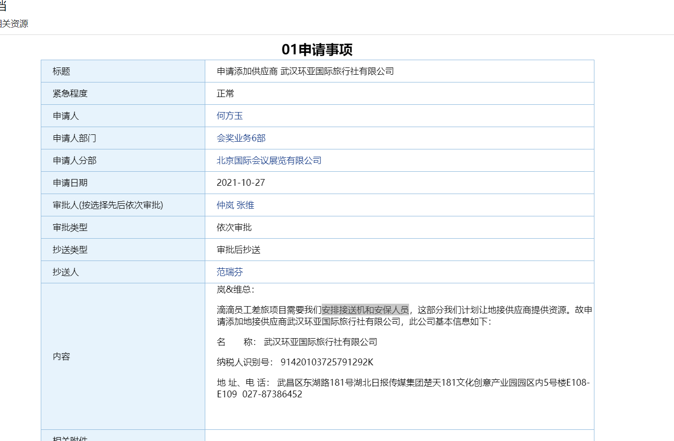
Task: Click the title value starting with 申请添加供应商
Action: pos(305,71)
